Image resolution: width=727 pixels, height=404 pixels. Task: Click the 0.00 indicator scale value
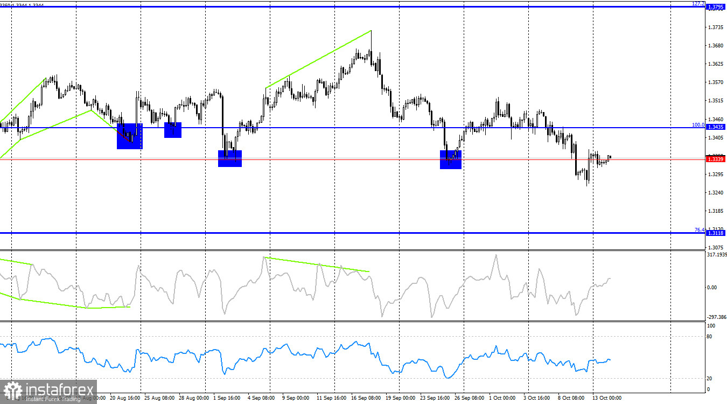point(711,288)
